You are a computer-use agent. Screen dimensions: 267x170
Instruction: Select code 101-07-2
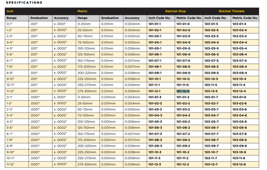click(x=183, y=134)
